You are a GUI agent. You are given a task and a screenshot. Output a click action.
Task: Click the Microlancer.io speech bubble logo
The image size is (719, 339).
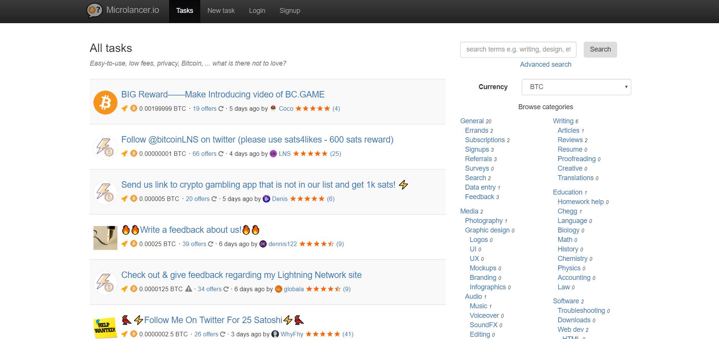click(x=95, y=10)
